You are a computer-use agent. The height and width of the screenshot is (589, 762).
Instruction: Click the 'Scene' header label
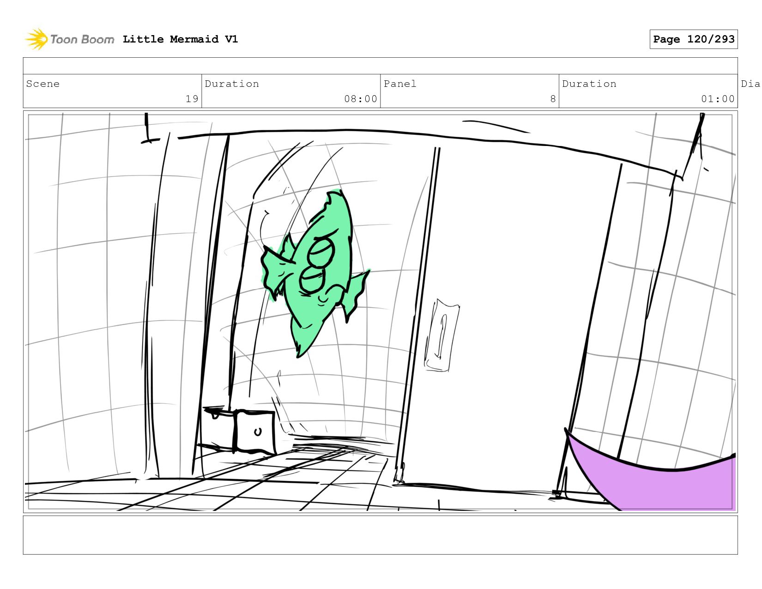click(x=43, y=84)
